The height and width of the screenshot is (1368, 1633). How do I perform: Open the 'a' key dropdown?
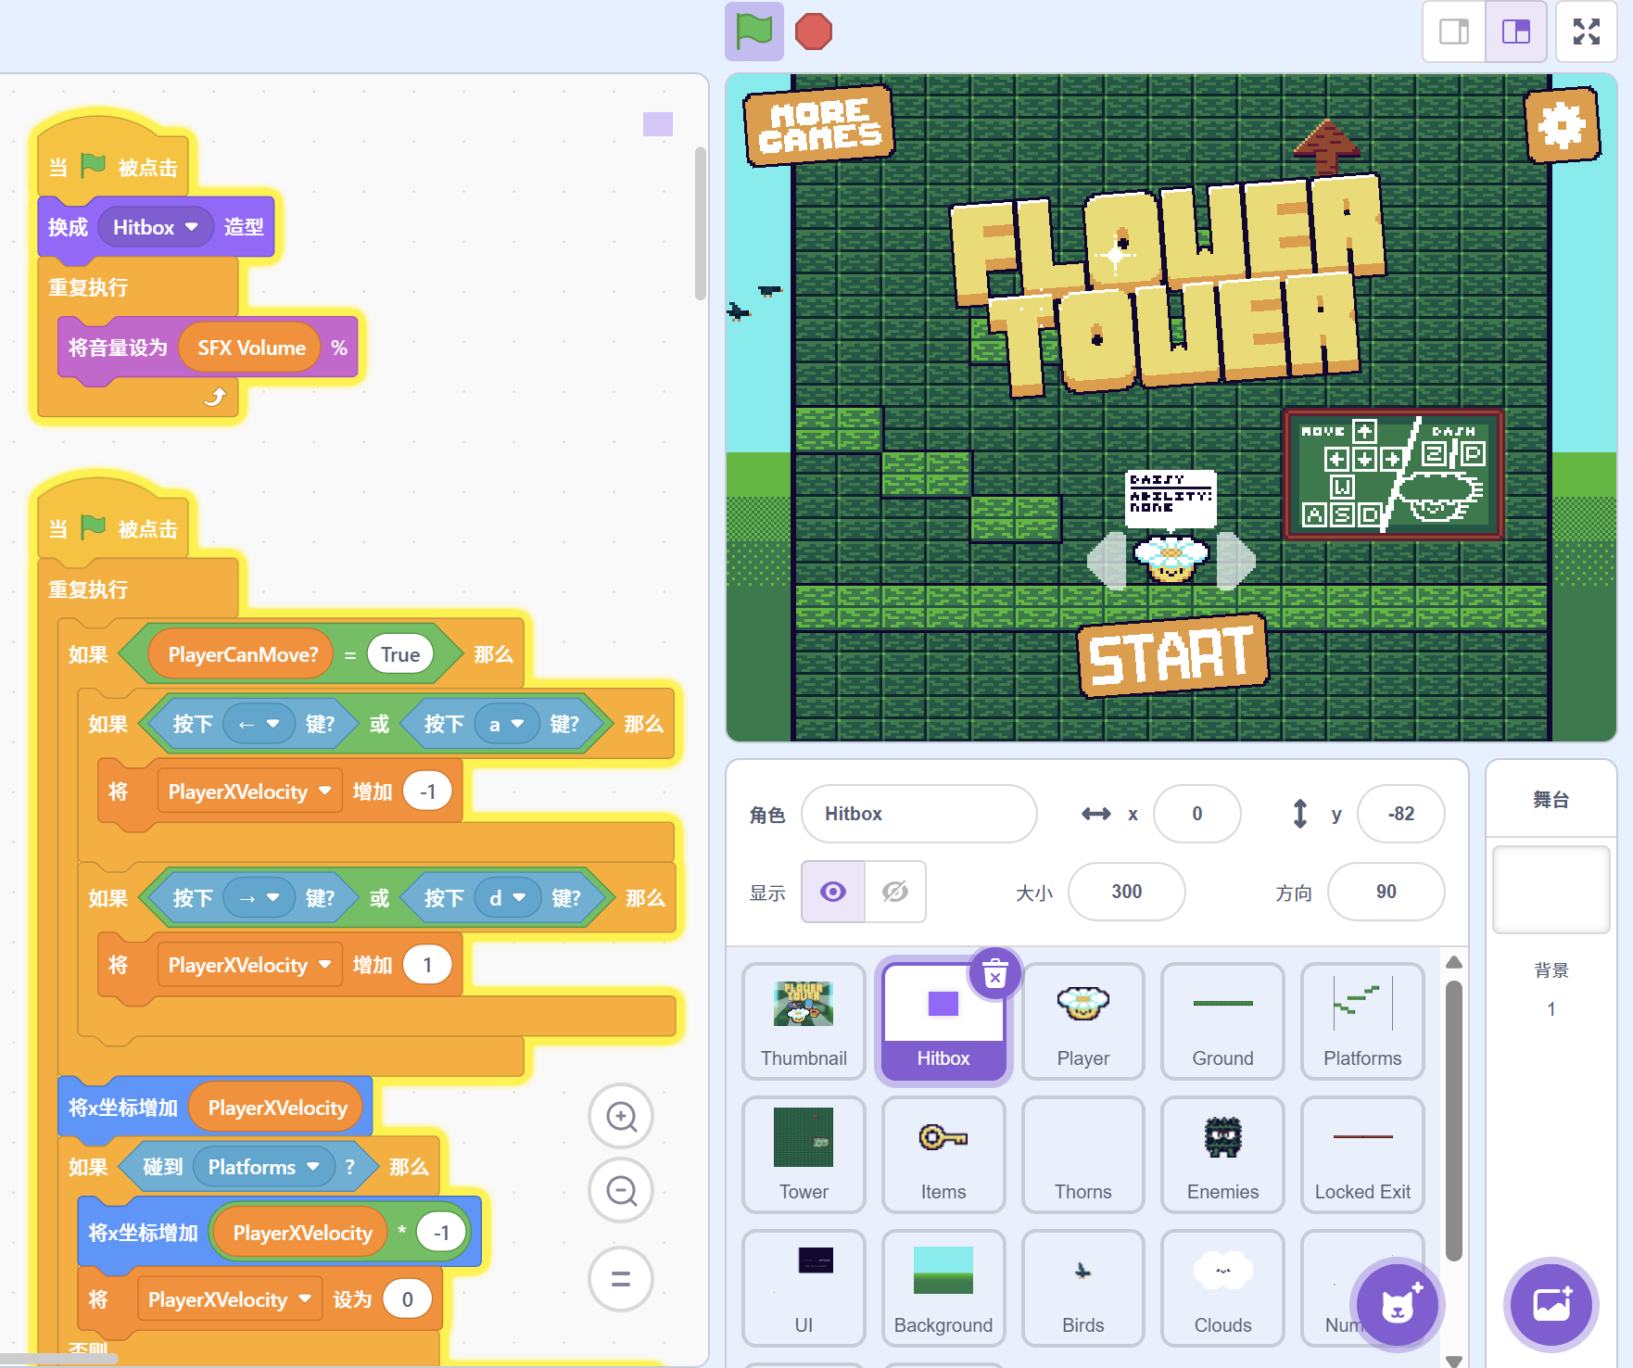pos(507,724)
